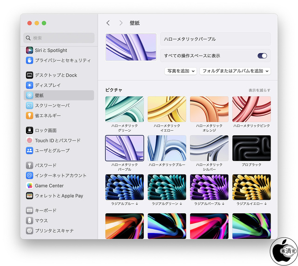Viewport: 298px width, 266px height.
Task: Toggle すべての操作スペースに表示 switch
Action: point(262,56)
